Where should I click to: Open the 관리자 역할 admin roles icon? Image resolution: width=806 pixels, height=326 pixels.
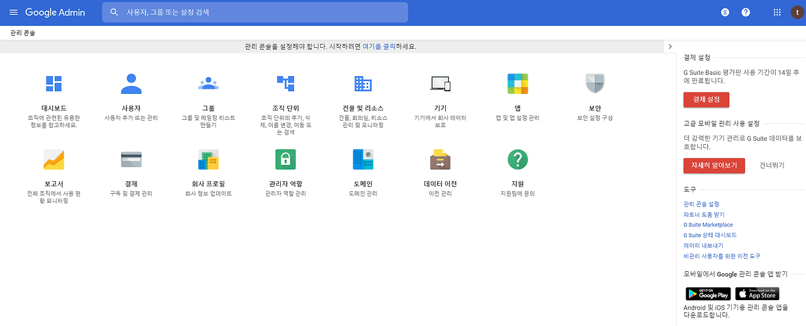[286, 159]
